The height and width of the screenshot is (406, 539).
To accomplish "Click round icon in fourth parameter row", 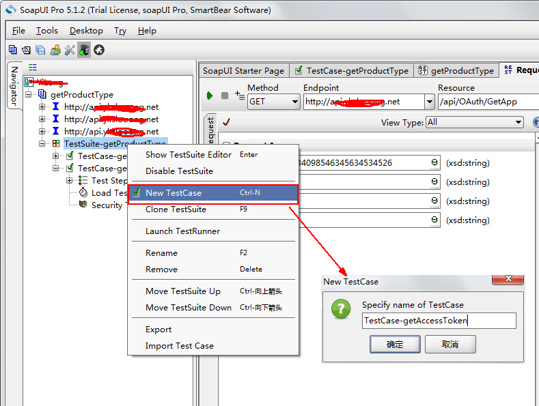I will 434,219.
